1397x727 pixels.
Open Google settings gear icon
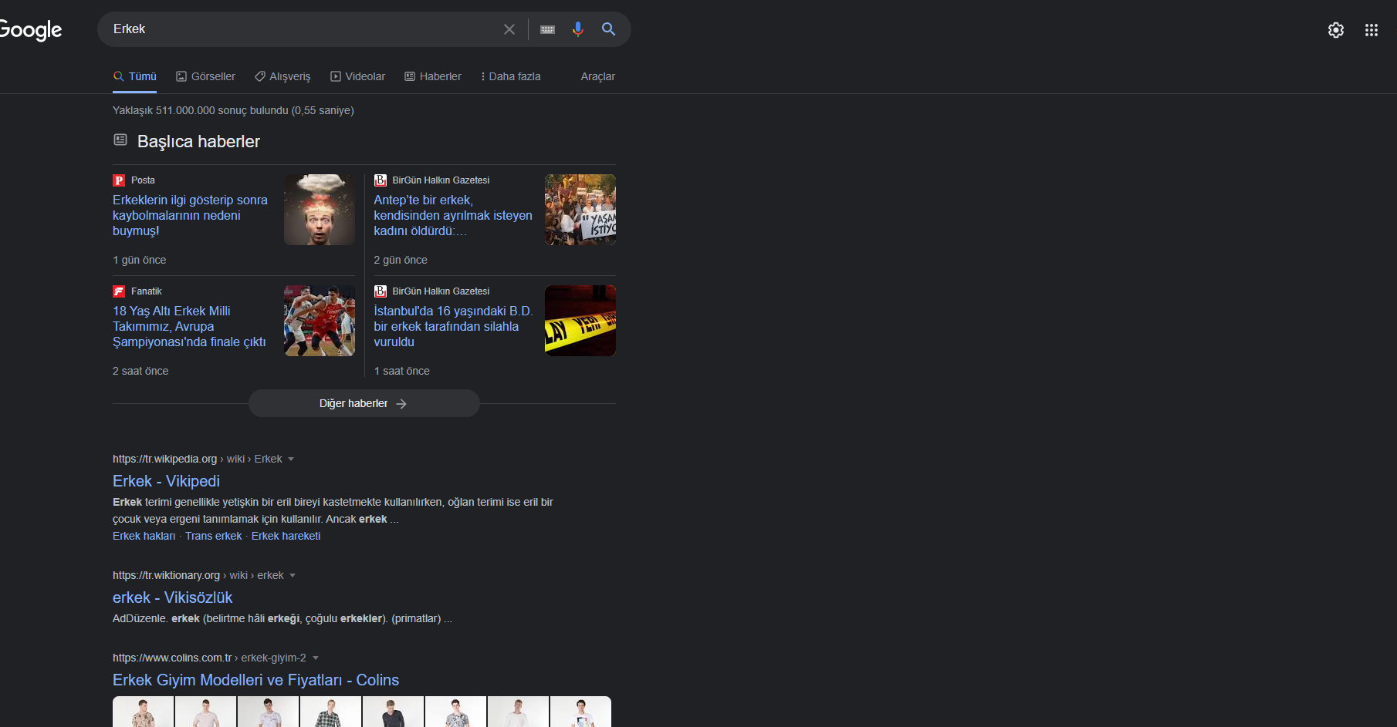click(1336, 30)
